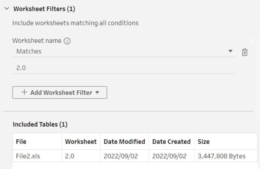Open the worksheet name info tooltip icon
Screen dimensions: 260x169
point(67,41)
